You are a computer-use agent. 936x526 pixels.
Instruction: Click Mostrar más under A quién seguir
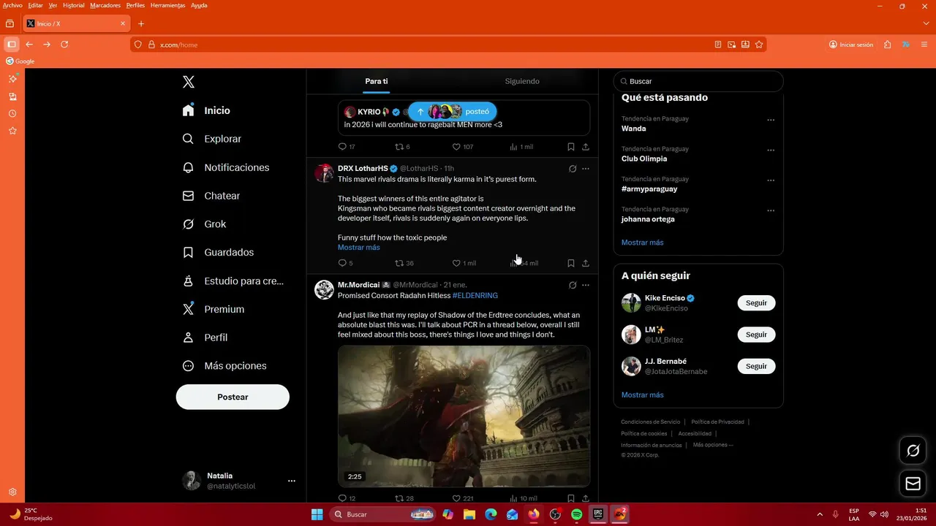643,394
